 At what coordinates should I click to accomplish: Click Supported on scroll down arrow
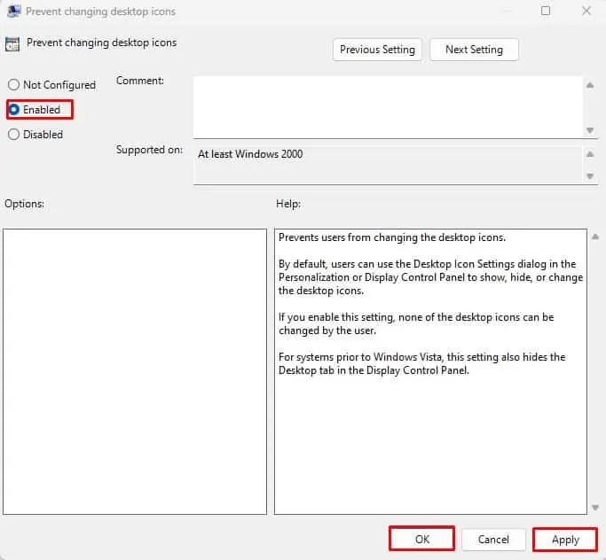click(x=590, y=176)
